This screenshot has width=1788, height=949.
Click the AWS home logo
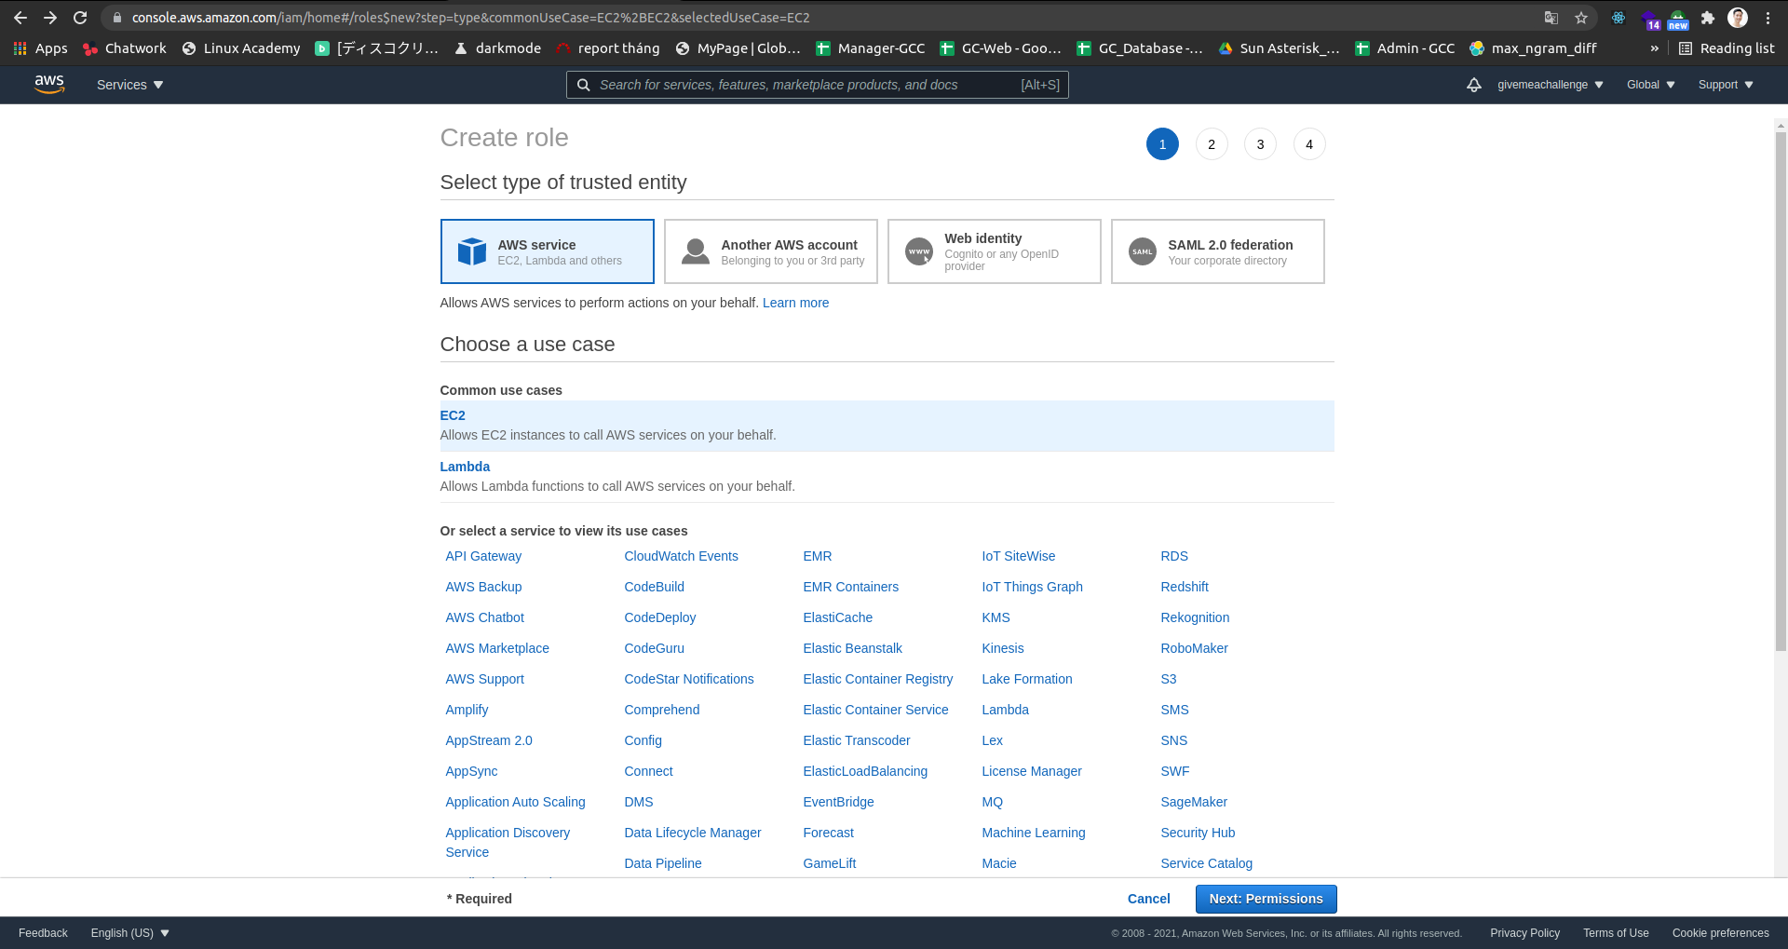49,85
